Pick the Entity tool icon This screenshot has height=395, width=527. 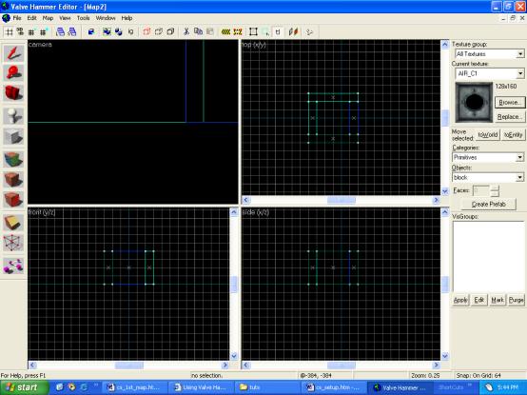(13, 116)
